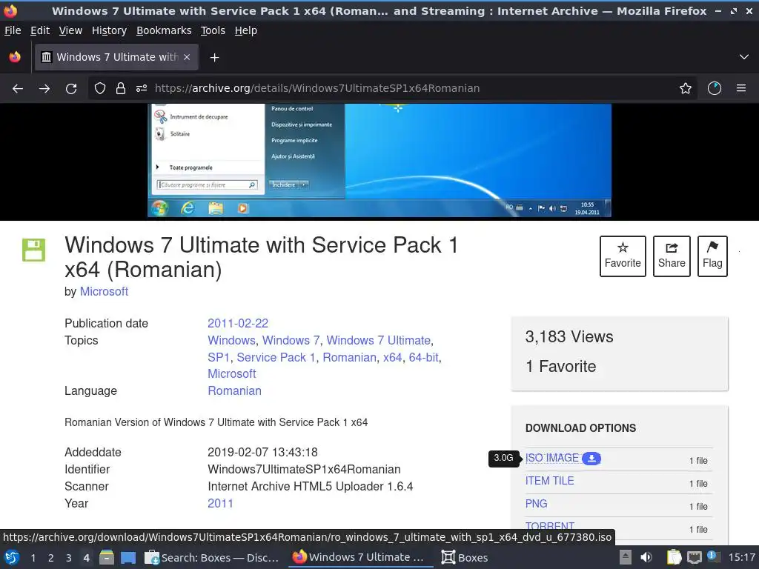Select the Identifier value Windows7UltimateSP1x64Romanian

click(304, 469)
